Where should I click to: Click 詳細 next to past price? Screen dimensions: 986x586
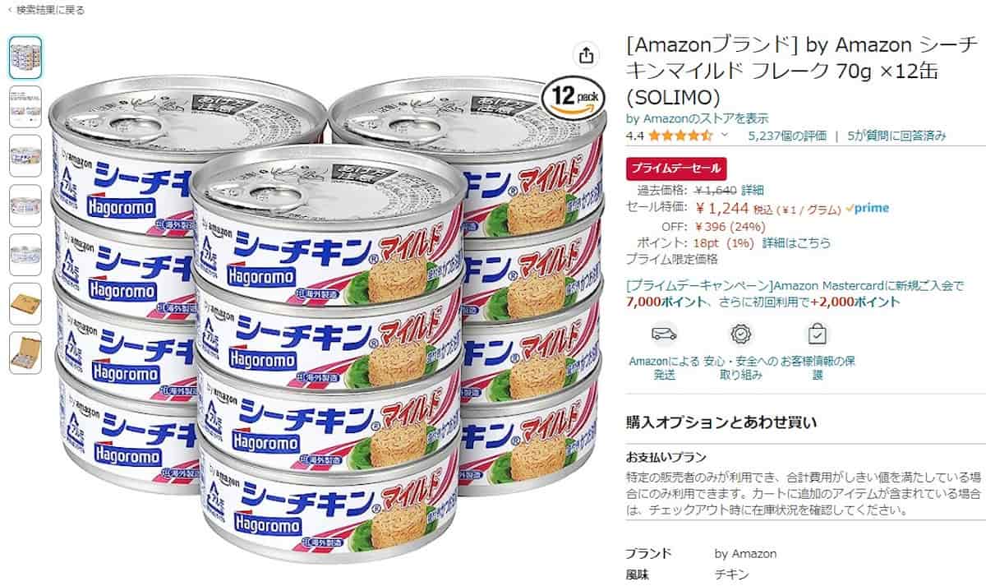click(753, 191)
